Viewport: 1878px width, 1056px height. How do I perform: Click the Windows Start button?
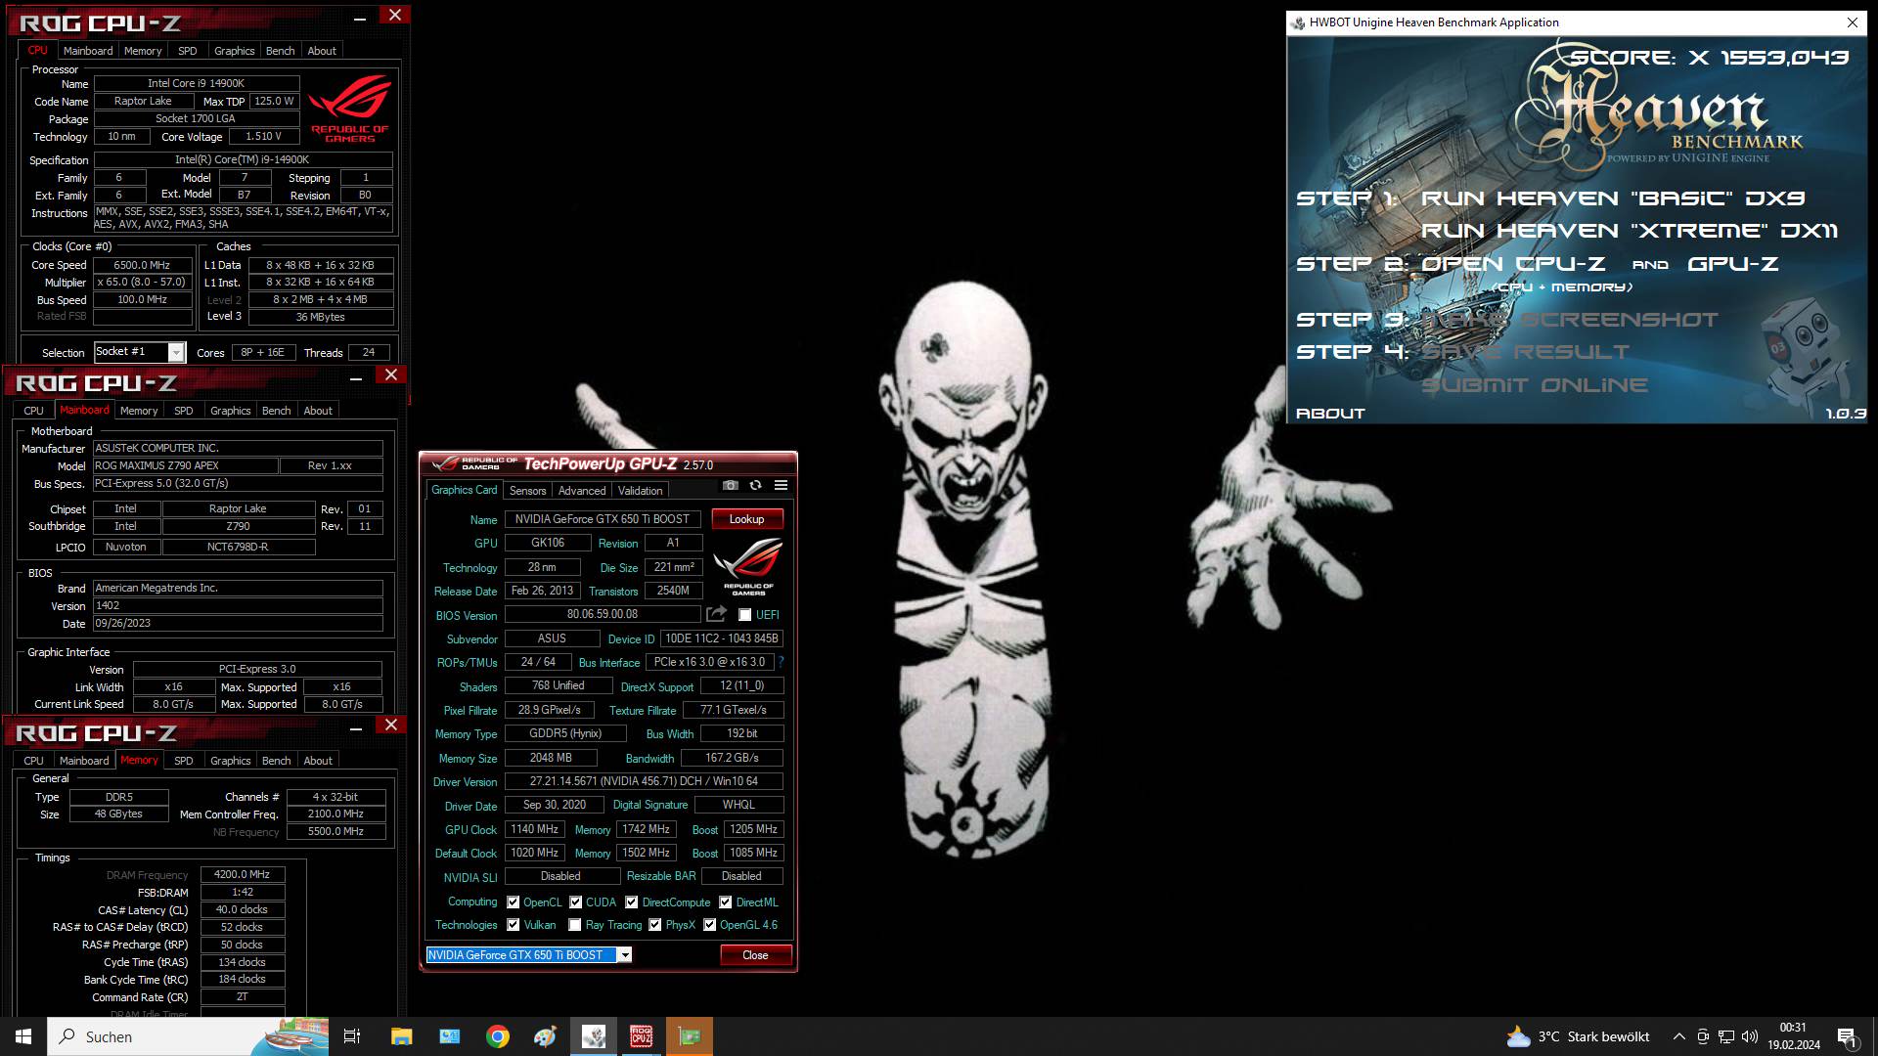coord(23,1036)
